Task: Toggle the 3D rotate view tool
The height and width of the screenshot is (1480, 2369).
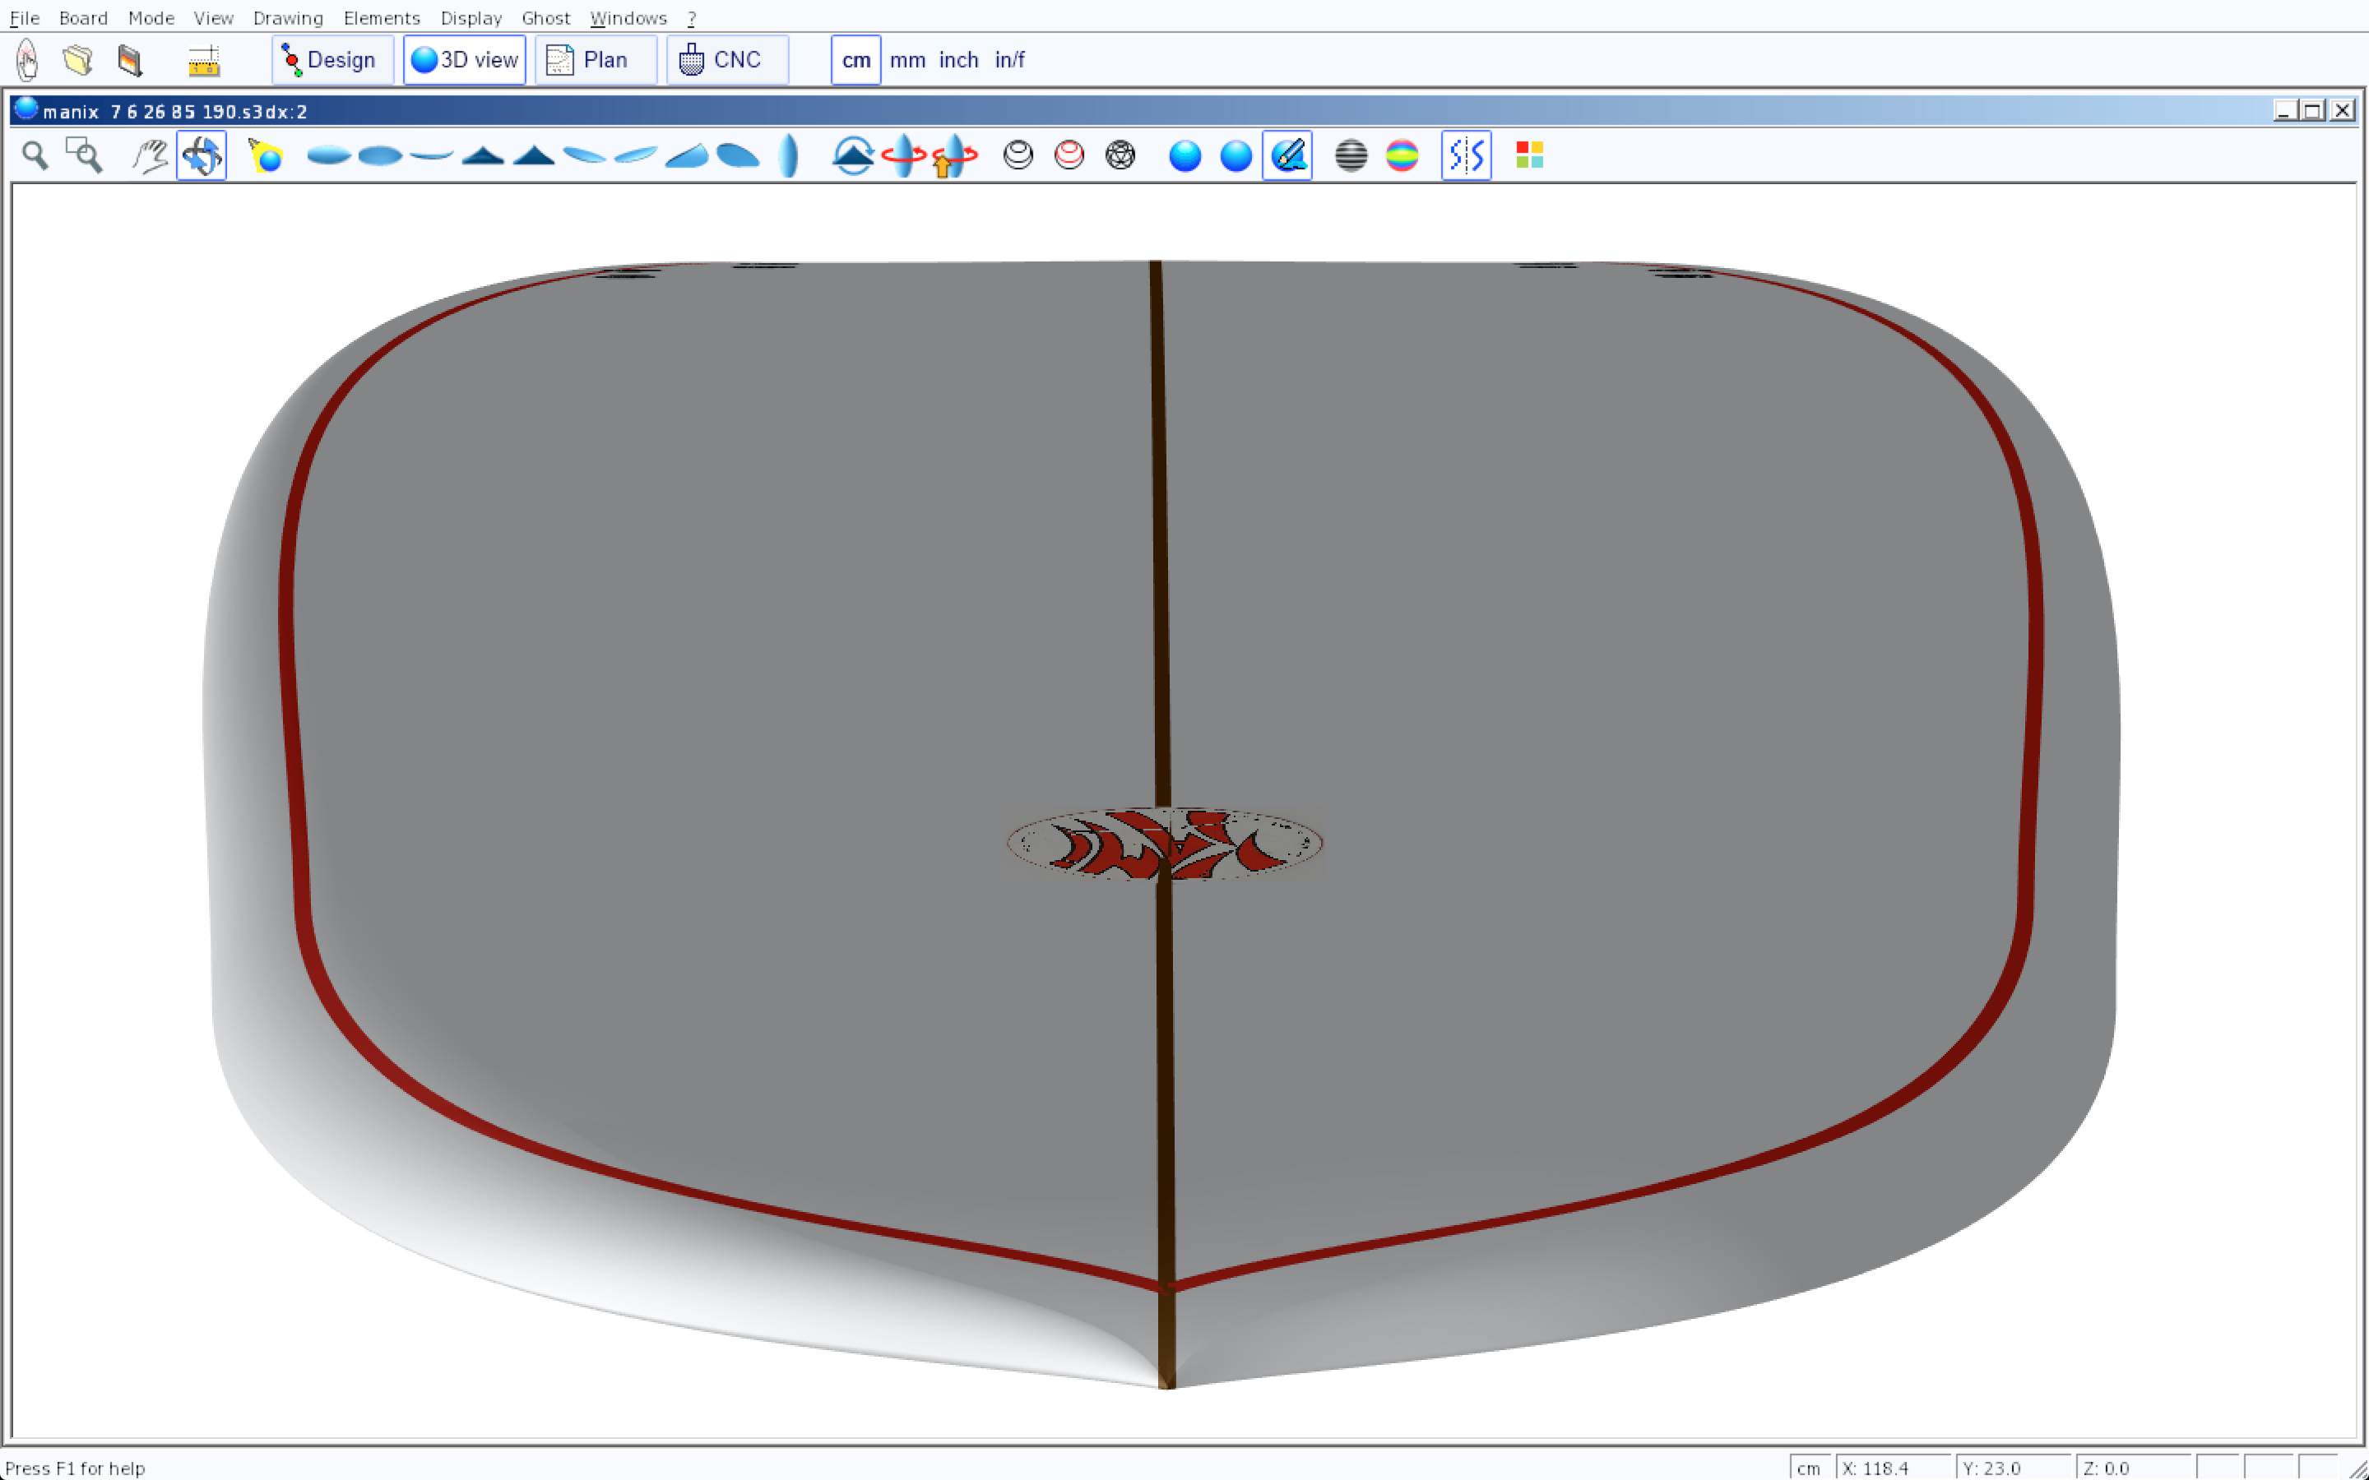Action: (202, 155)
